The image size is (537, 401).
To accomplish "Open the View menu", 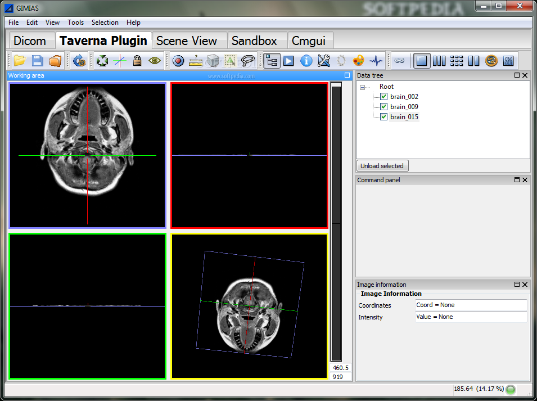I will pos(52,22).
